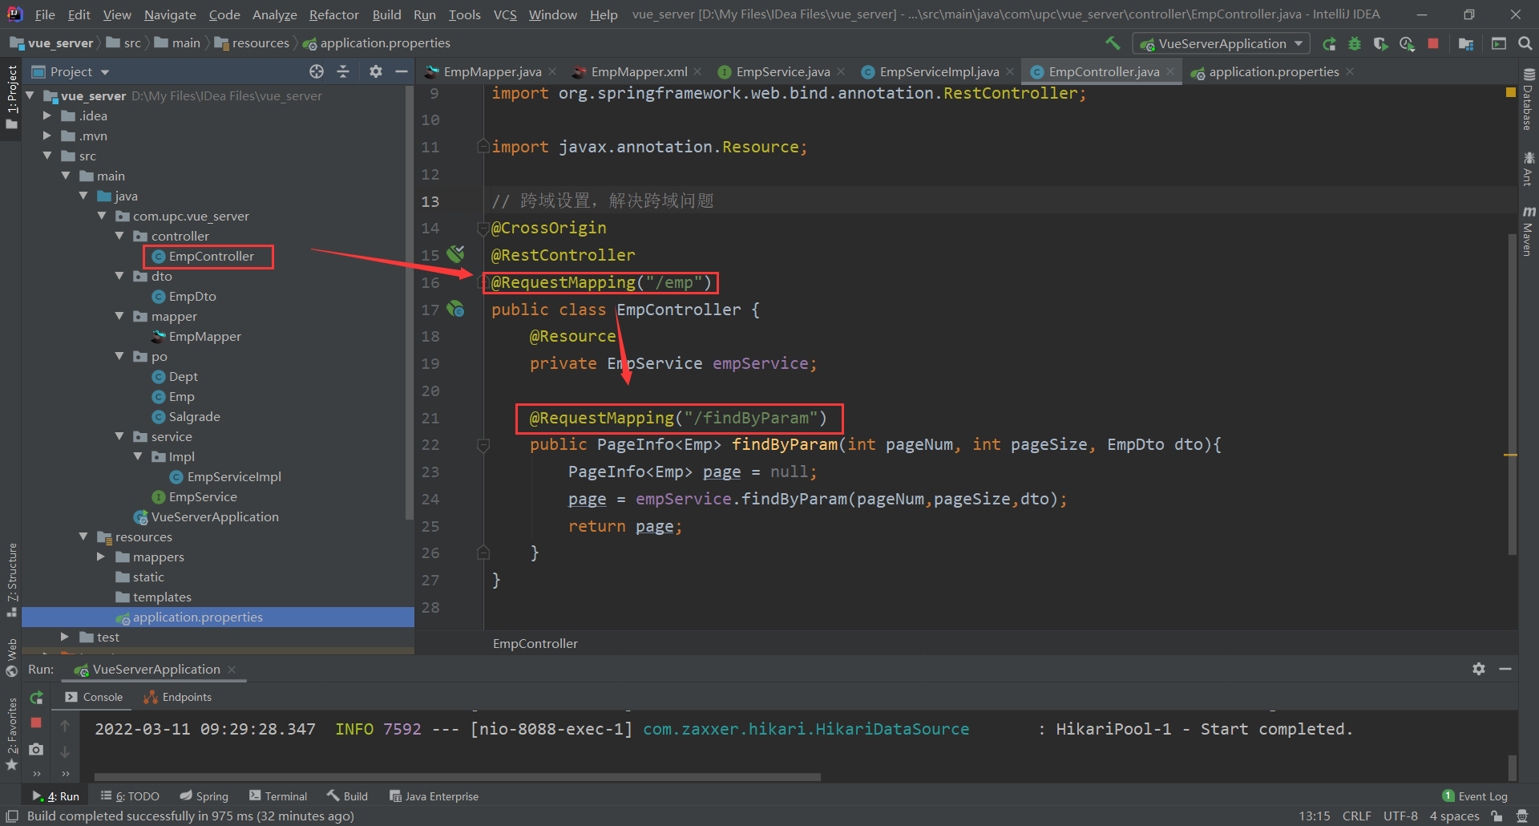The image size is (1539, 826).
Task: Open Event Log in status bar
Action: (x=1475, y=796)
